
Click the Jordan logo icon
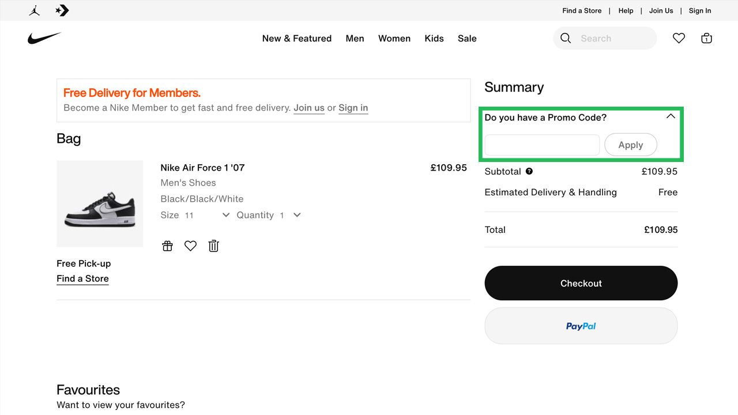34,10
